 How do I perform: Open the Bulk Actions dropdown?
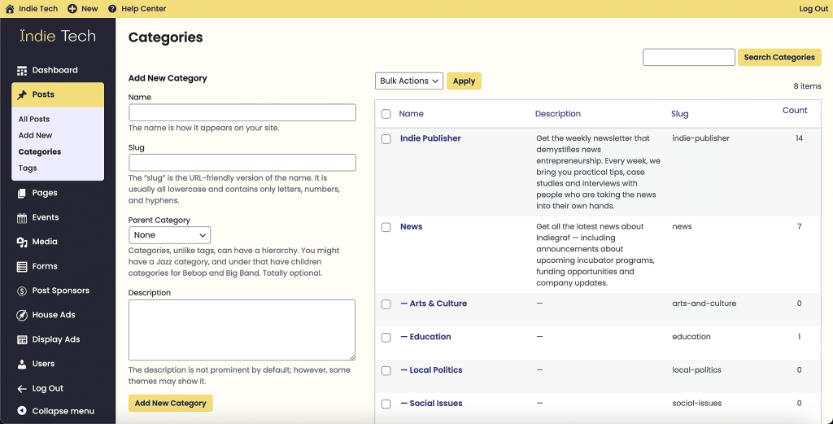[409, 81]
